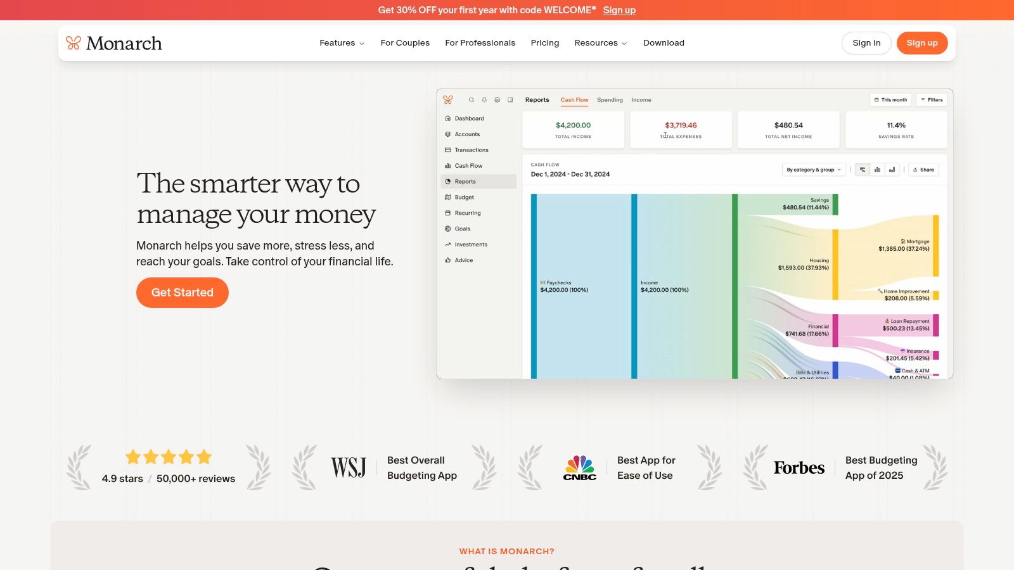This screenshot has height=570, width=1014.
Task: Open Recurring in the preview sidebar
Action: point(478,213)
